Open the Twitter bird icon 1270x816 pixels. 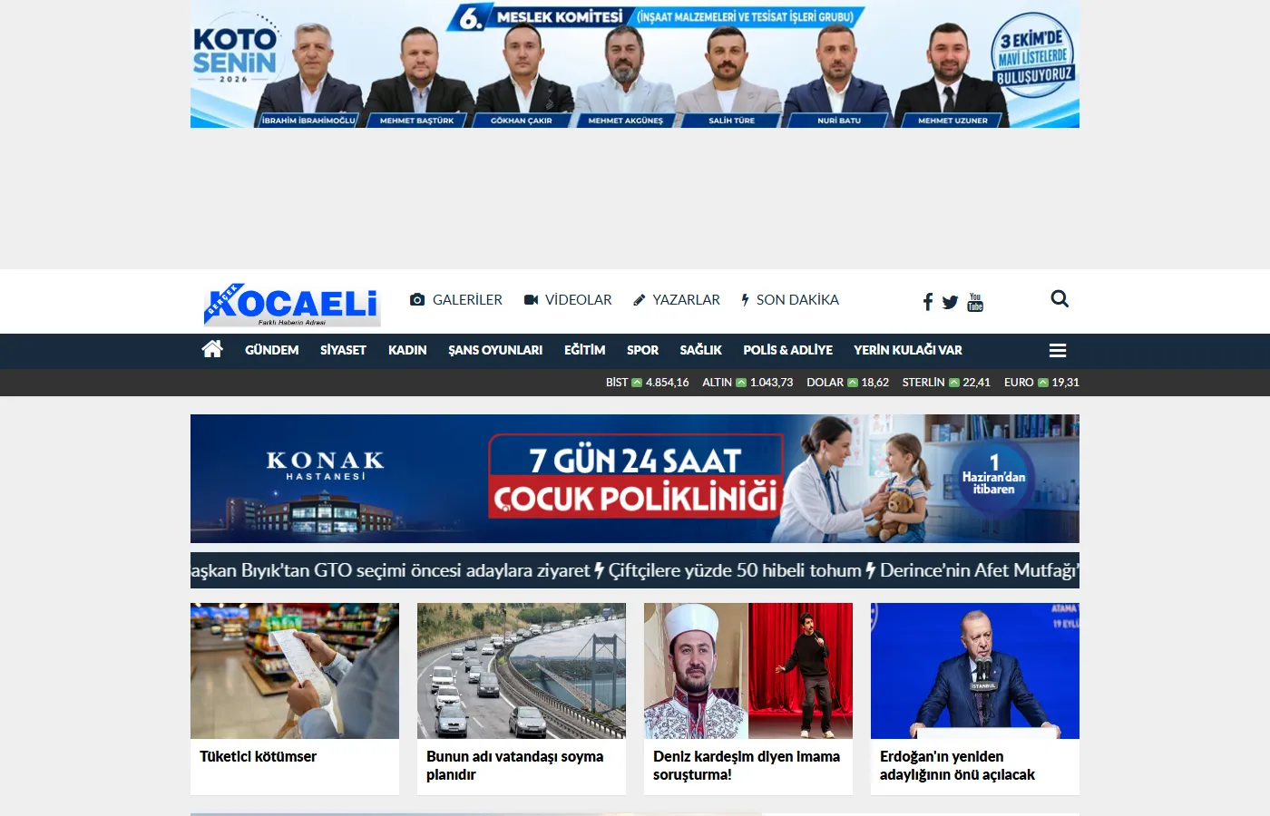950,302
